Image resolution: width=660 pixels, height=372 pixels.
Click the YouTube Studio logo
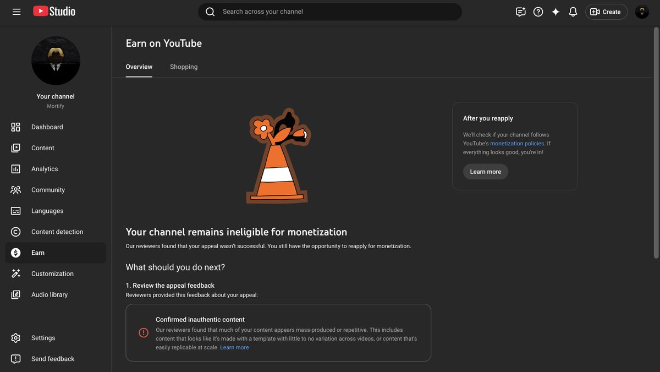coord(54,11)
